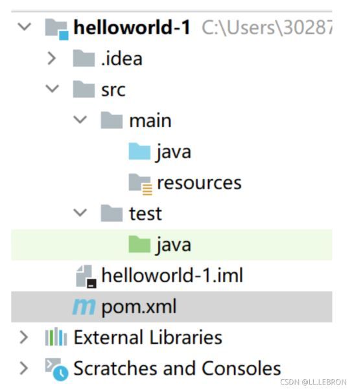Select the helloworld-1.iml file label
Viewport: 352px width, 389px height.
(172, 275)
